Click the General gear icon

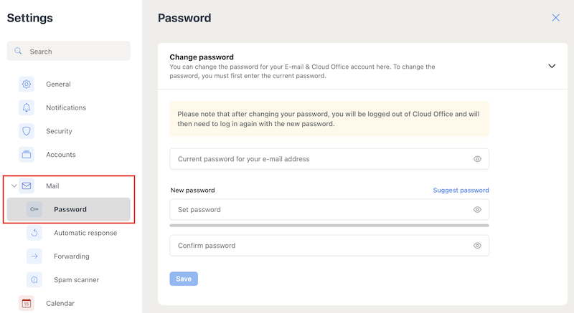[x=27, y=84]
